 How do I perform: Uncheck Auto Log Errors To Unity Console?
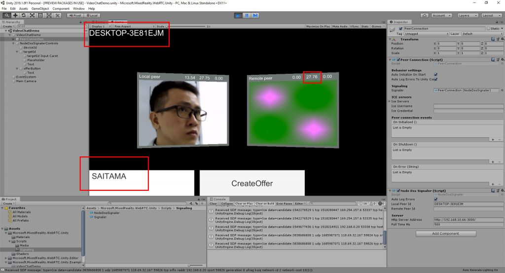[x=435, y=79]
